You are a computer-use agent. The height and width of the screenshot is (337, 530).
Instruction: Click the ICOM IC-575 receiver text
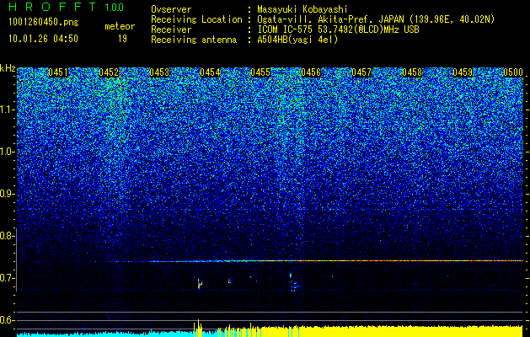(x=338, y=29)
